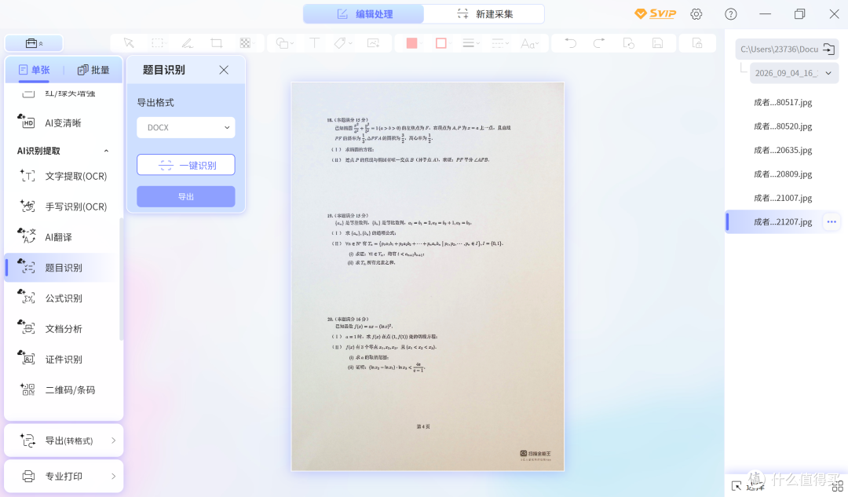Open the font Aa settings
Screen dimensions: 848x497
529,43
